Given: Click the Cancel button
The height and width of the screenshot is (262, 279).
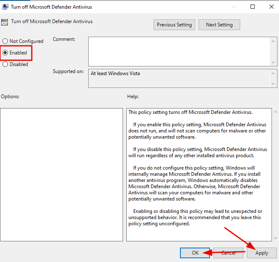Looking at the screenshot, I should [x=228, y=253].
